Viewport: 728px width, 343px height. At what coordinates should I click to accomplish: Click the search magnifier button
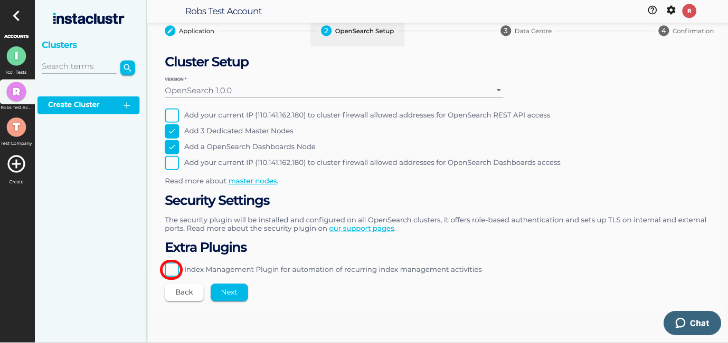coord(127,68)
